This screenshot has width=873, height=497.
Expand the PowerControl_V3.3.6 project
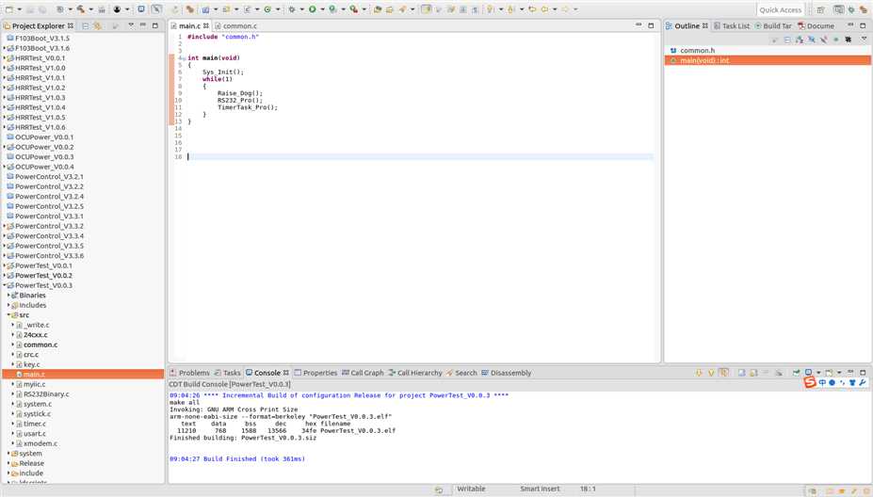pos(5,256)
